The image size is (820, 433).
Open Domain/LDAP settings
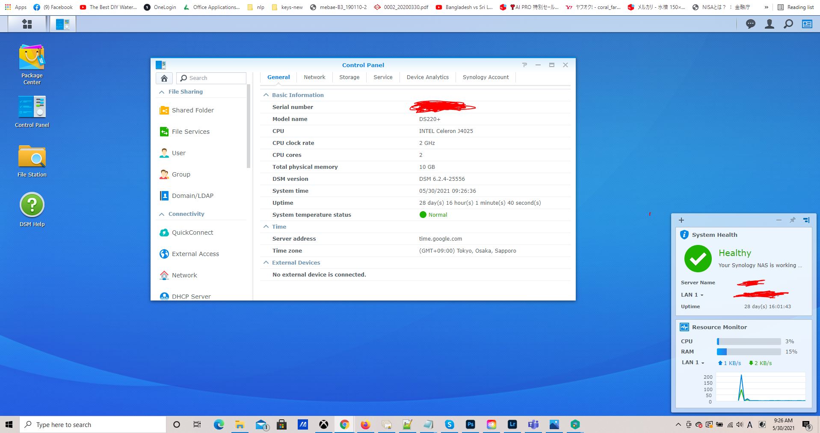[186, 196]
